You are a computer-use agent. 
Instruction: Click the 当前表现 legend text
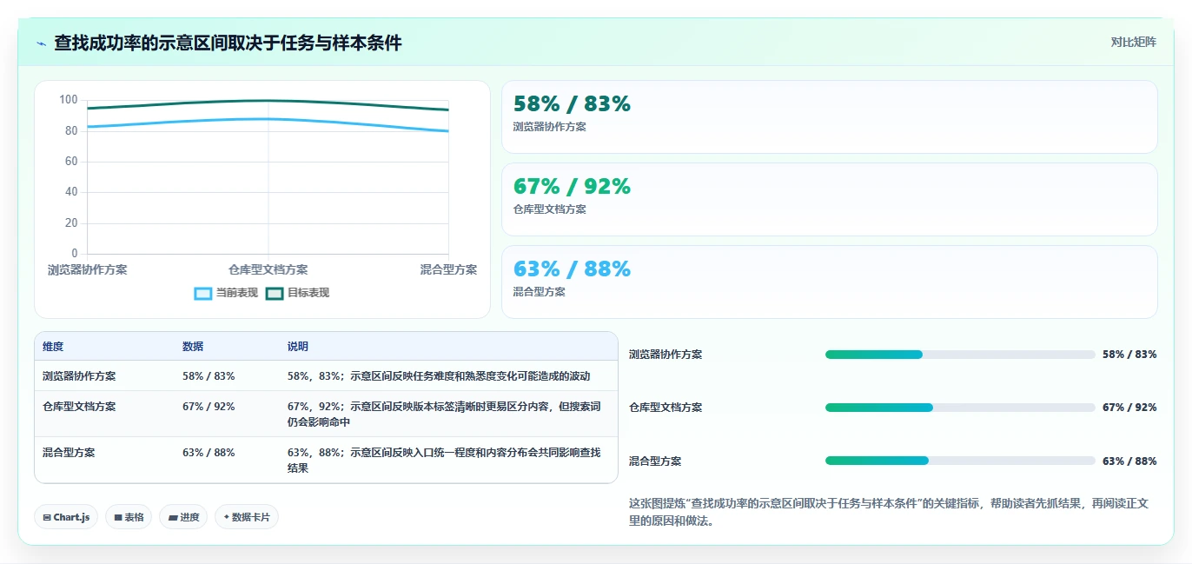[x=237, y=293]
